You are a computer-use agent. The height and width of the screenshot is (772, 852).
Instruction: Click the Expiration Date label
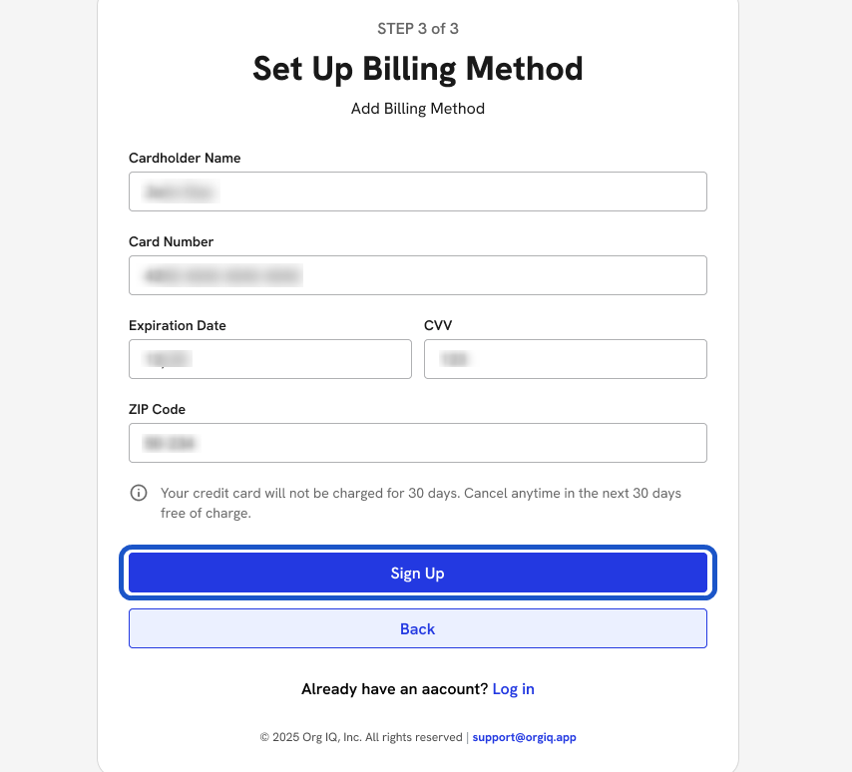tap(178, 325)
